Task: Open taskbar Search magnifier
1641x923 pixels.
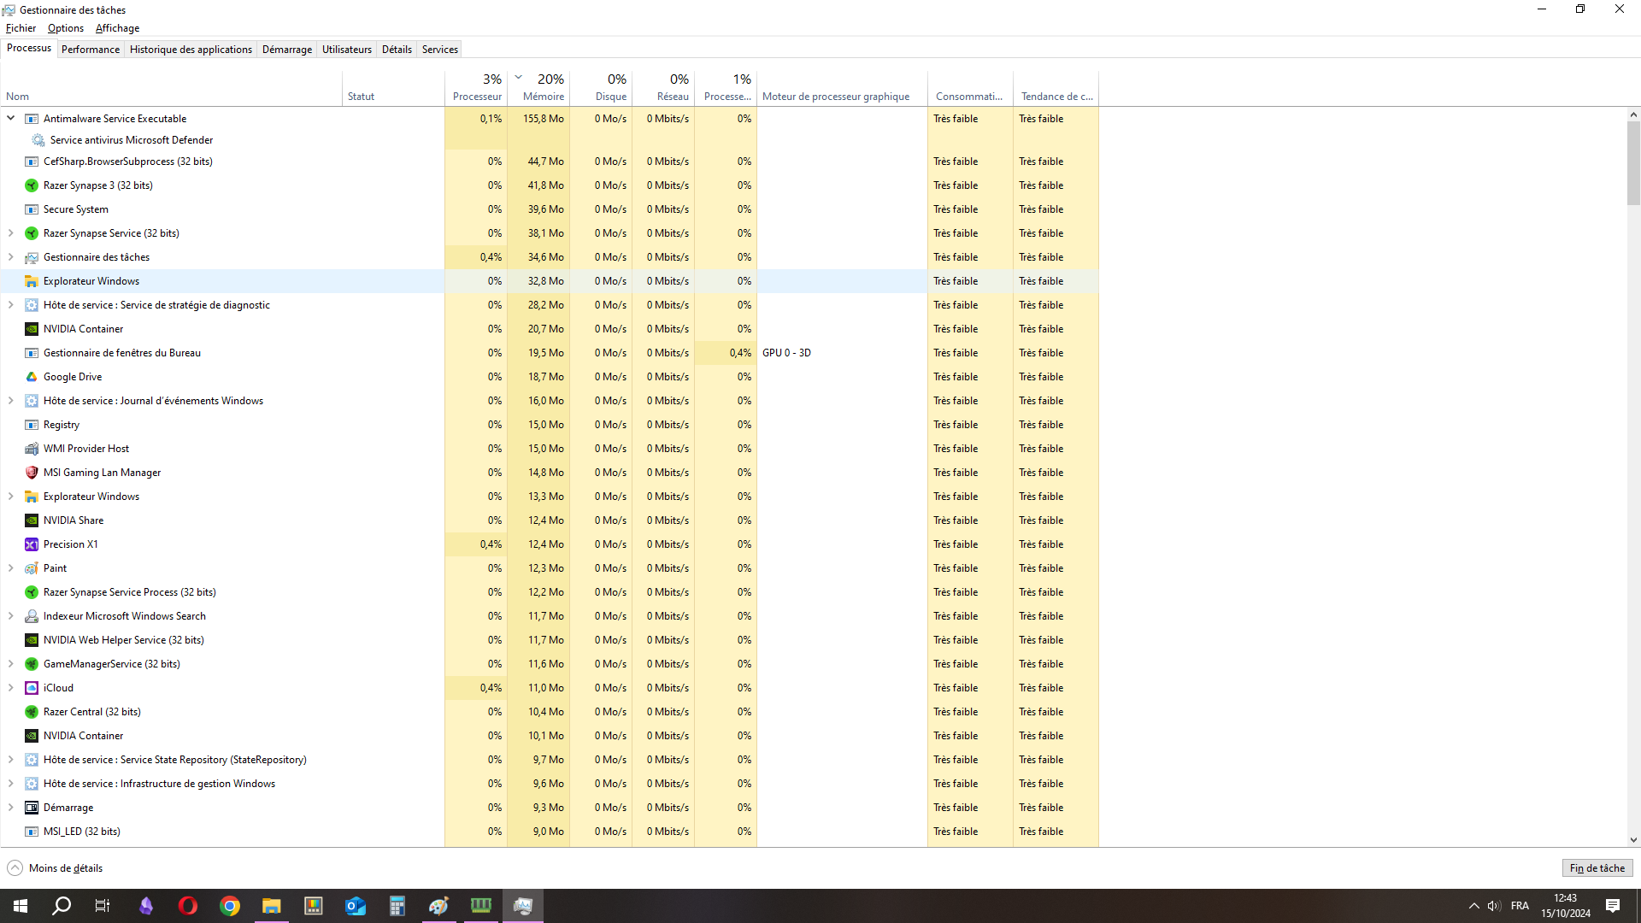Action: tap(62, 906)
